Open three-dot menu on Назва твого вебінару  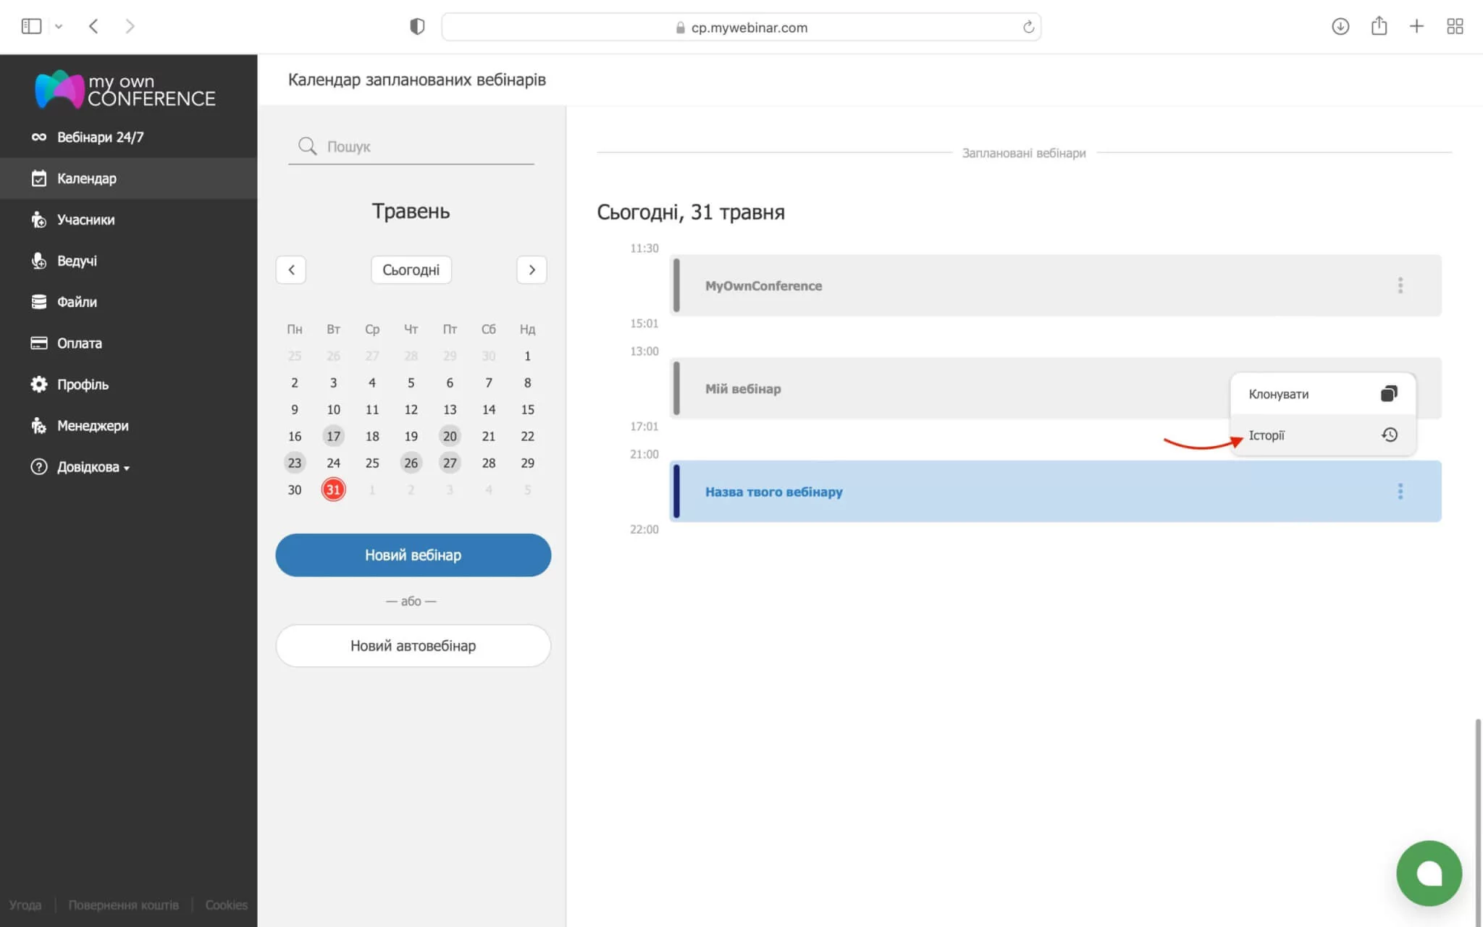(1401, 491)
